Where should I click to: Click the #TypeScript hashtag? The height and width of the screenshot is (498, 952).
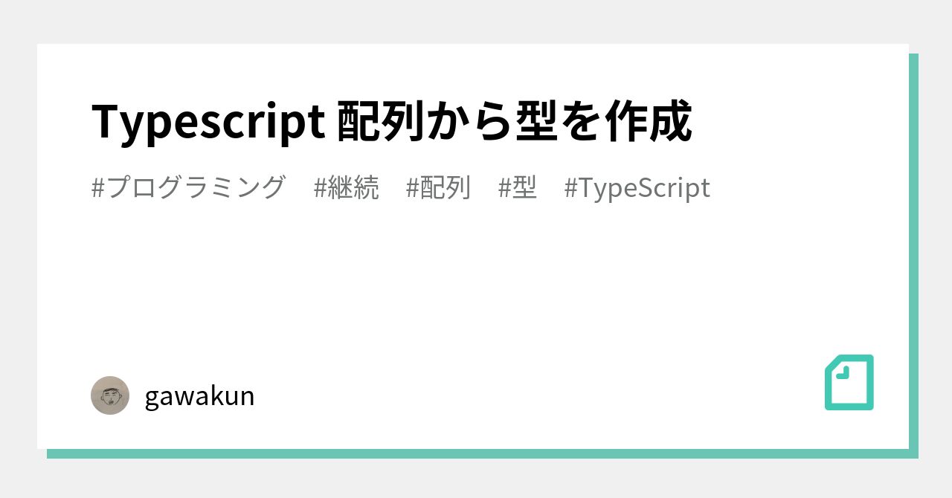[637, 188]
